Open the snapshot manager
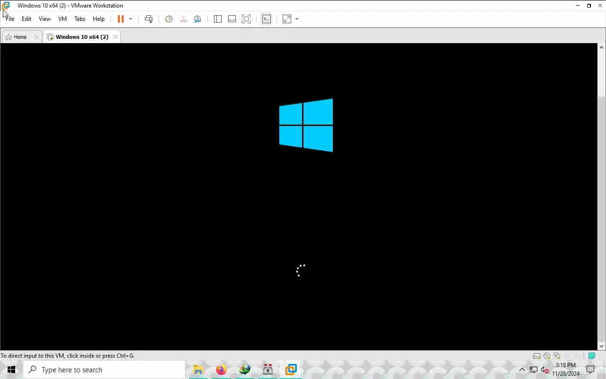 [x=197, y=19]
